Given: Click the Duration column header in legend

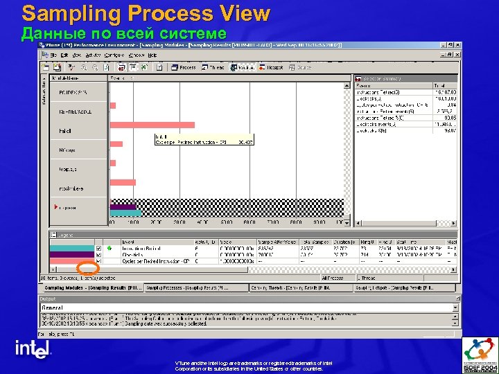Looking at the screenshot, I should tap(345, 242).
